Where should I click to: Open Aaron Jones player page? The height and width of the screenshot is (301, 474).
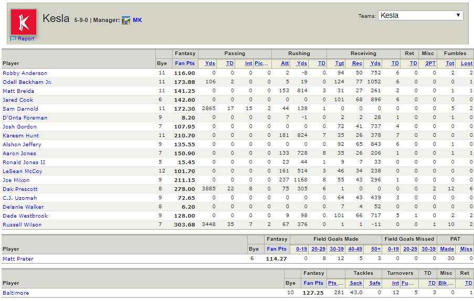click(x=19, y=153)
